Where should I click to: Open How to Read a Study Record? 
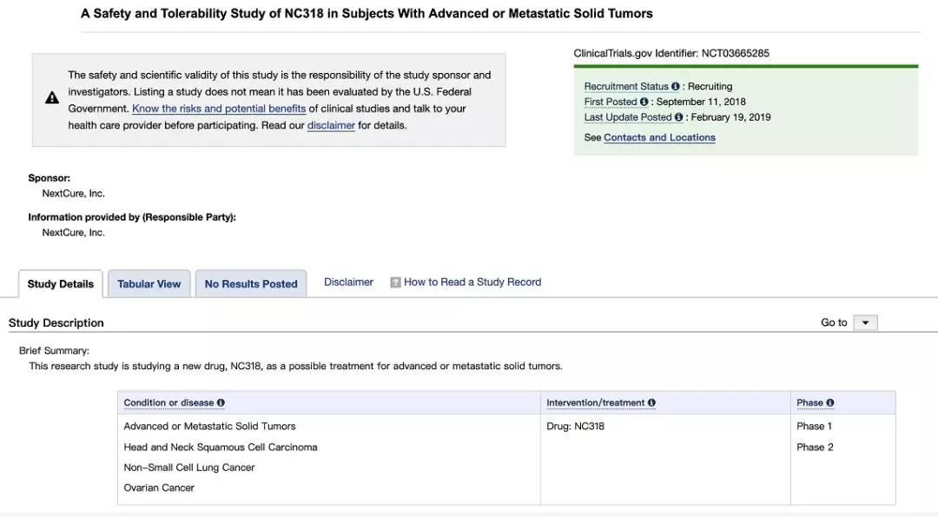tap(472, 282)
